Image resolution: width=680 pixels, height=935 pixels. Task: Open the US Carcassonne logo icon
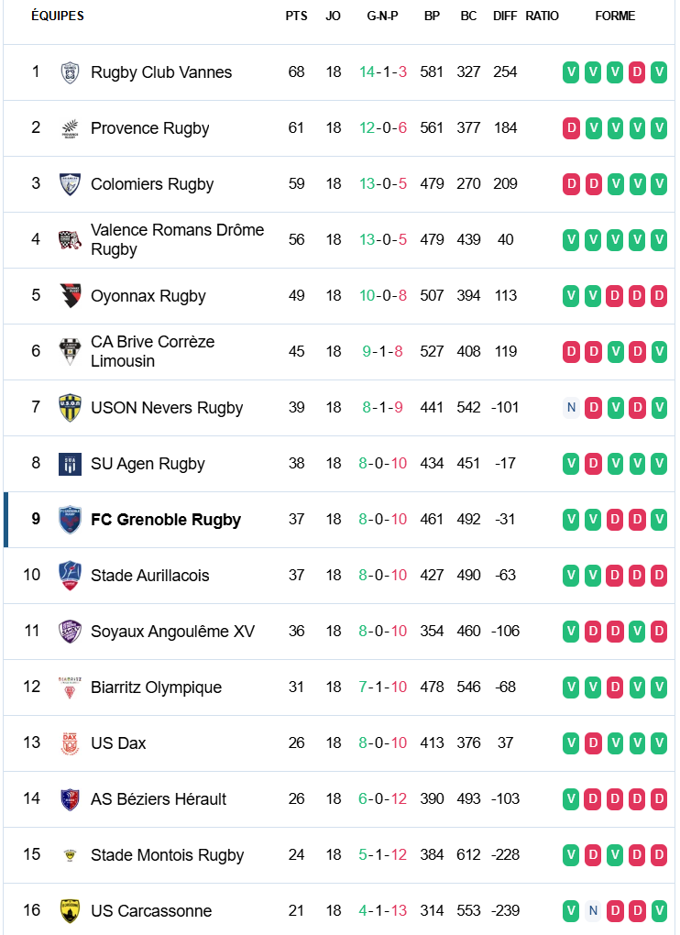tap(70, 911)
